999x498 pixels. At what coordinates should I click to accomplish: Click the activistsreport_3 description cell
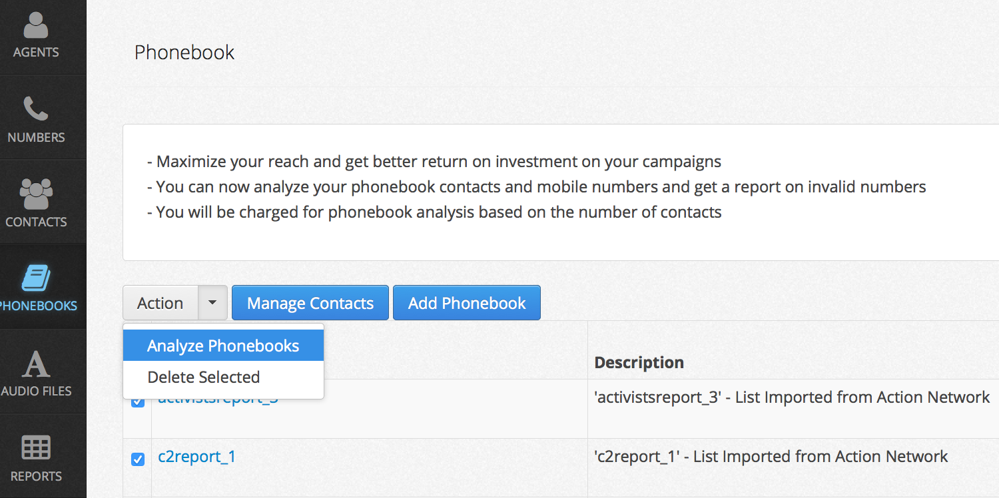tap(791, 397)
